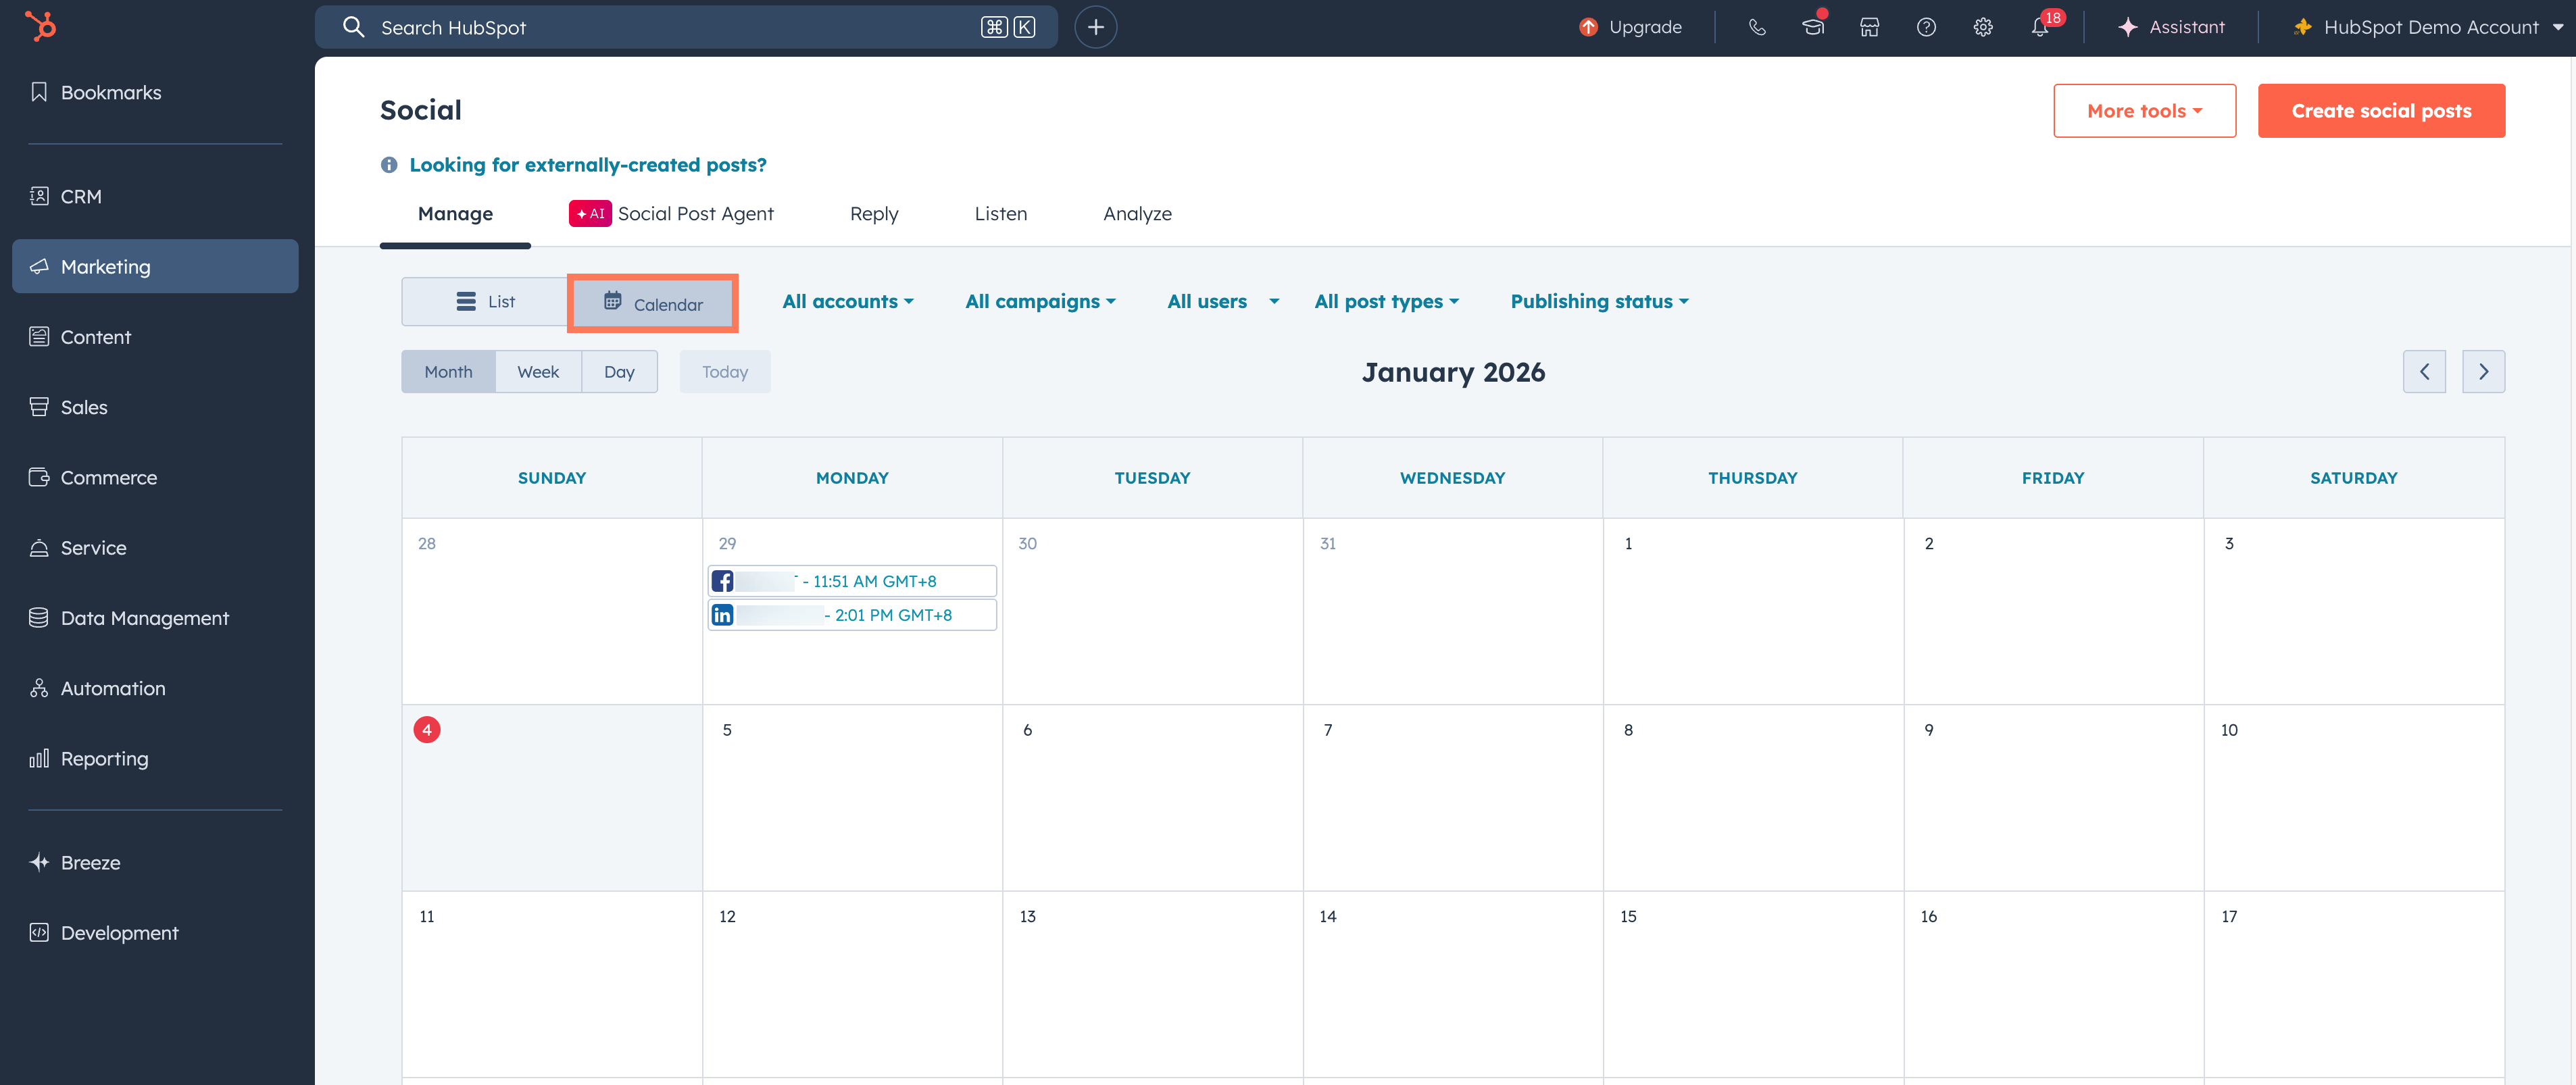This screenshot has height=1085, width=2576.
Task: Go to next month arrow
Action: coord(2483,372)
